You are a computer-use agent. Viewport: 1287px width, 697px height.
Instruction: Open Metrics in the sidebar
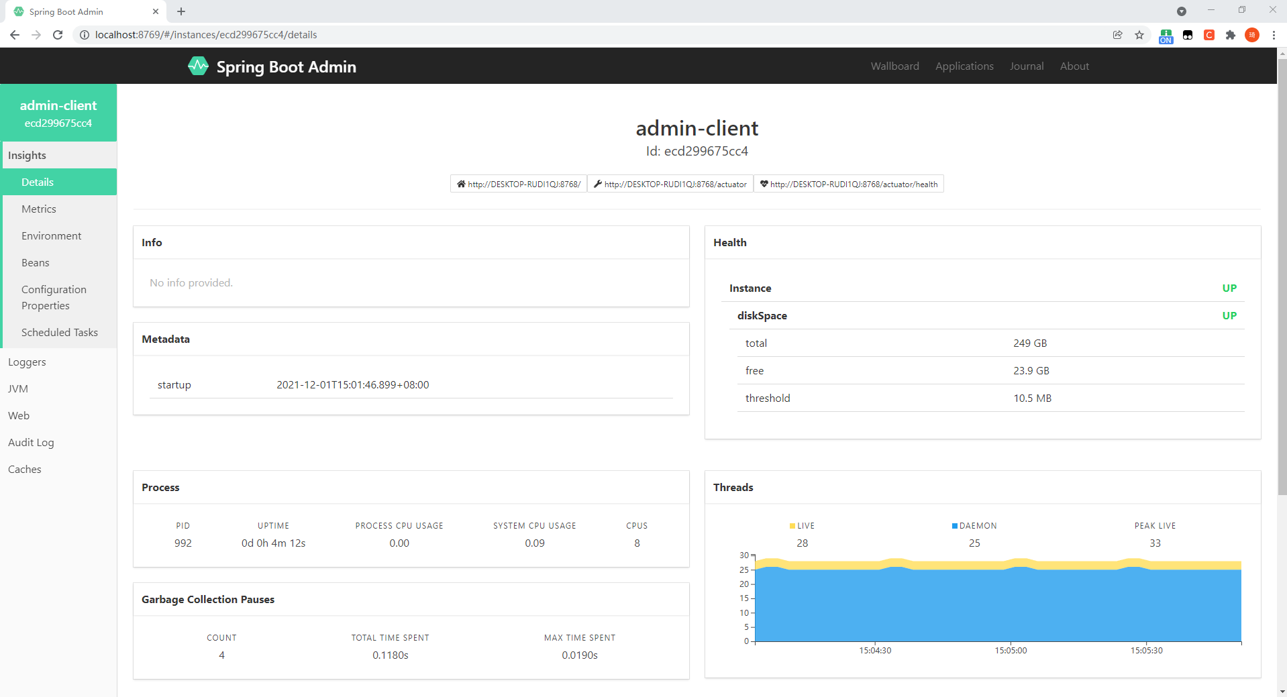pos(60,209)
